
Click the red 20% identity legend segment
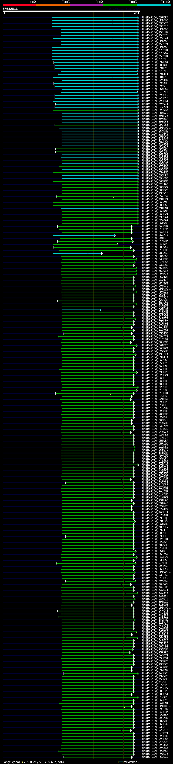point(19,5)
